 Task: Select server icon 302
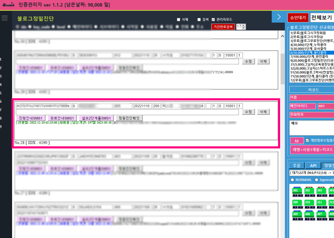[309, 192]
